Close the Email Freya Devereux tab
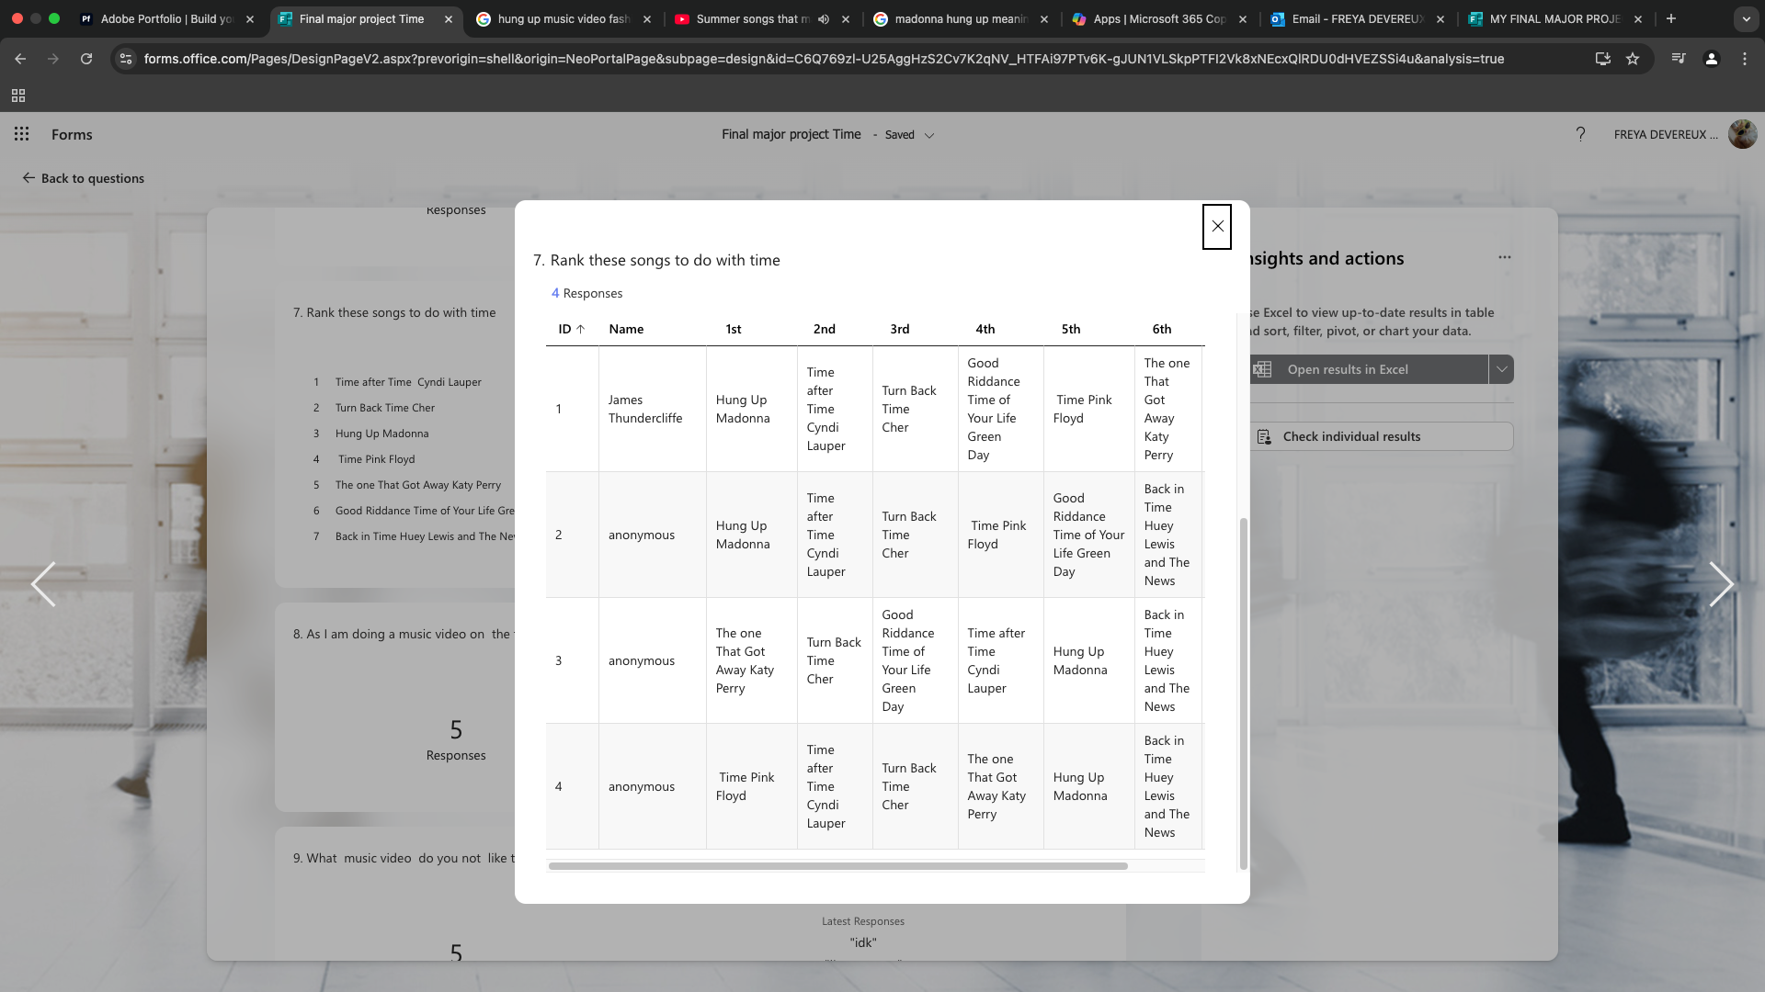1765x992 pixels. 1440,18
